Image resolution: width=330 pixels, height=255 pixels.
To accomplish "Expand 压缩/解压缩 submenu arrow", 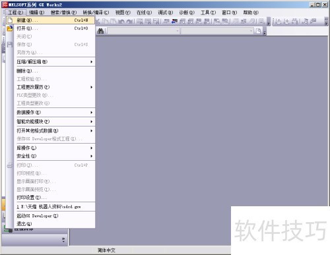I will [x=91, y=62].
